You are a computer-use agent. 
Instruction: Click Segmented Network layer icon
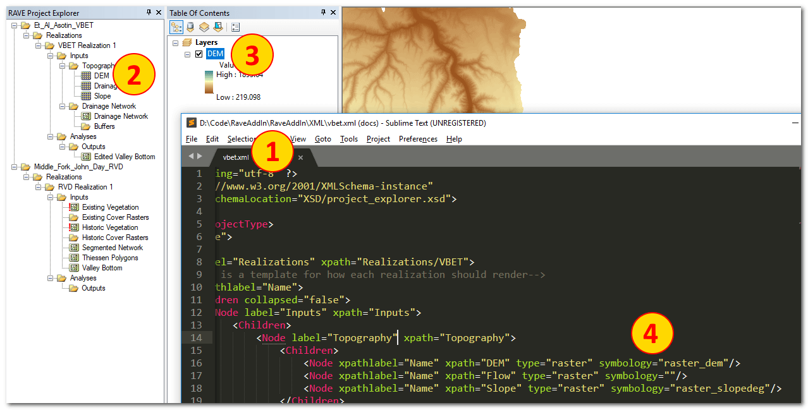73,248
